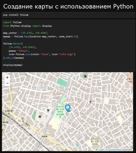Viewport: 136px width, 153px height.
Task: Click the blue square icon at top left
Action: (x=26, y=75)
